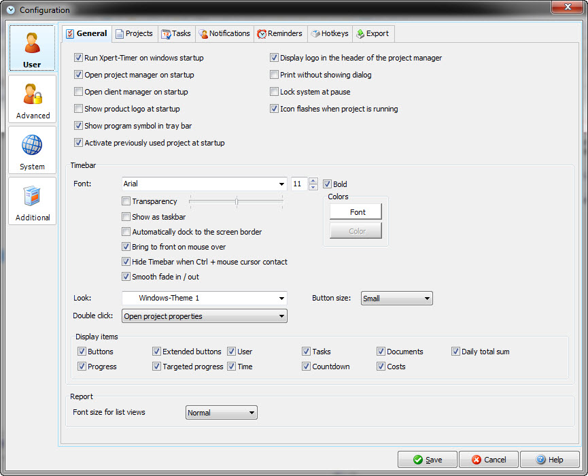This screenshot has height=476, width=588.
Task: Uncheck the Bold font checkbox
Action: [327, 184]
